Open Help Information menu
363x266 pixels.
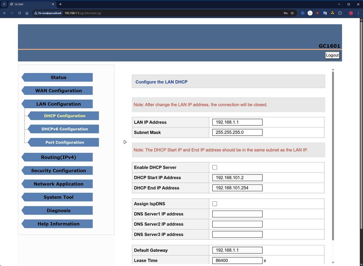point(57,224)
